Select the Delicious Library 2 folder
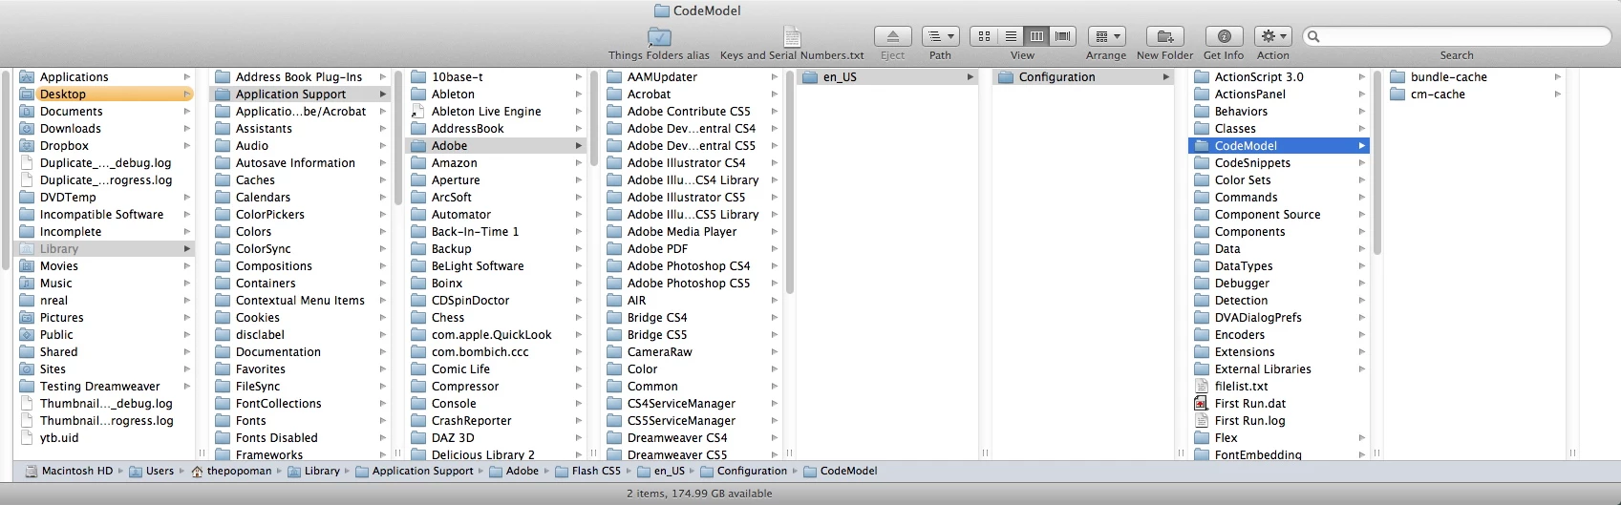 click(x=496, y=455)
